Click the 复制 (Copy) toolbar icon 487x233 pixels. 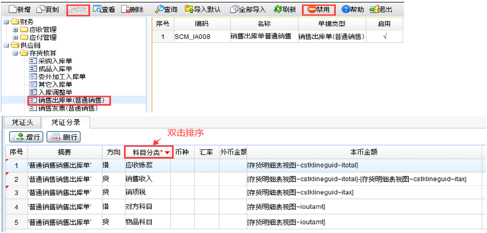[41, 9]
